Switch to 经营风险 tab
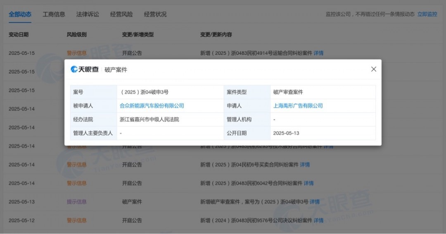446x234 pixels. click(121, 14)
